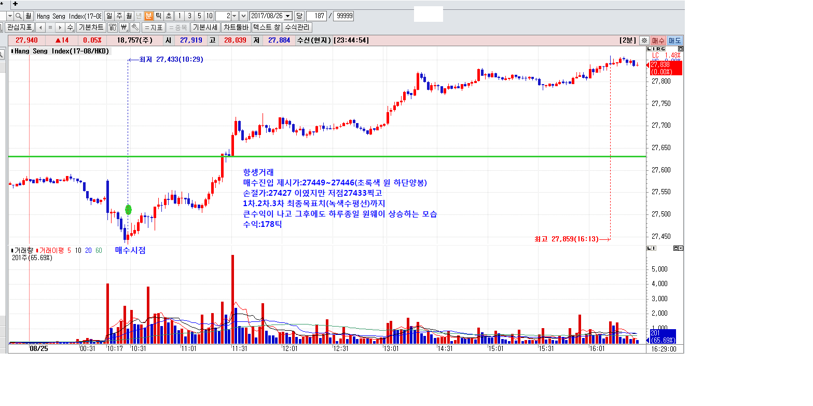
Task: Click the R icon above price axis
Action: point(658,49)
